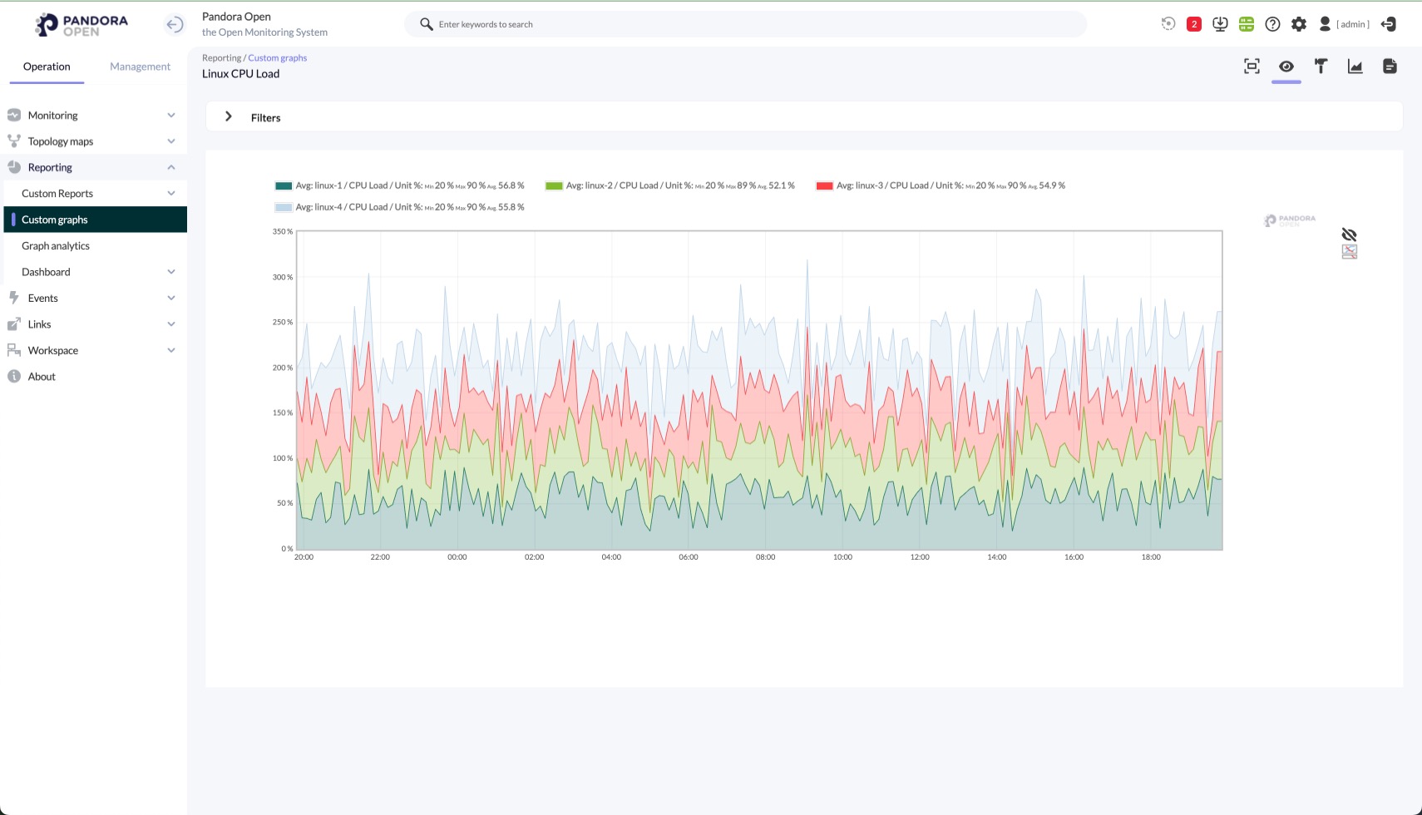
Task: Open Graph analytics in sidebar
Action: 56,246
